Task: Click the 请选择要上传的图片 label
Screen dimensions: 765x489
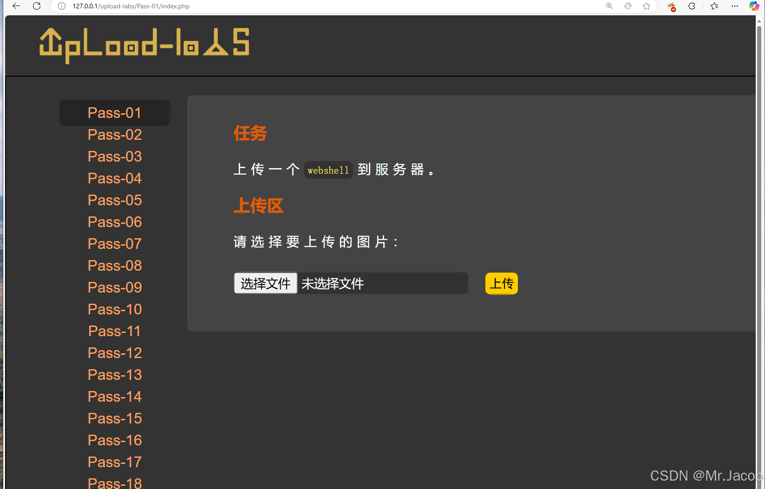Action: [x=315, y=242]
